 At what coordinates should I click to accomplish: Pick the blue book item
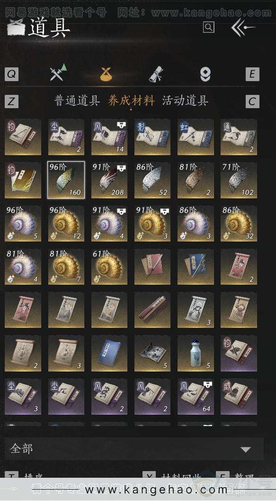tap(109, 353)
